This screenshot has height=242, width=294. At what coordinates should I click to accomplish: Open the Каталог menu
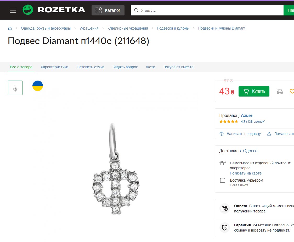point(108,10)
